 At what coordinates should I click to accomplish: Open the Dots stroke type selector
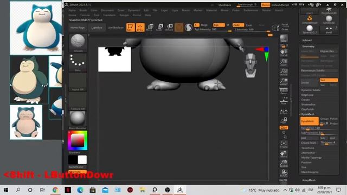click(x=78, y=63)
